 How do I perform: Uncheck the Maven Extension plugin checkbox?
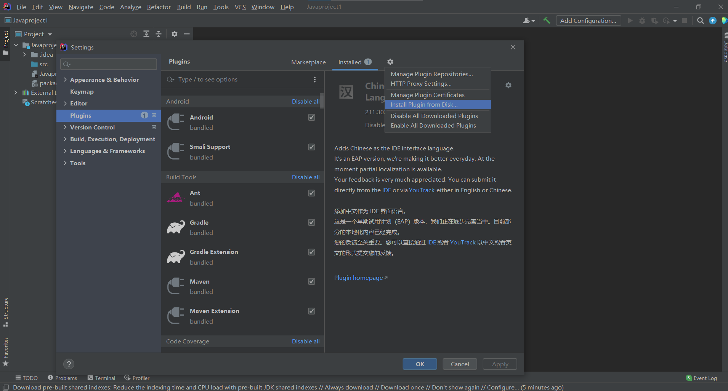pyautogui.click(x=312, y=311)
